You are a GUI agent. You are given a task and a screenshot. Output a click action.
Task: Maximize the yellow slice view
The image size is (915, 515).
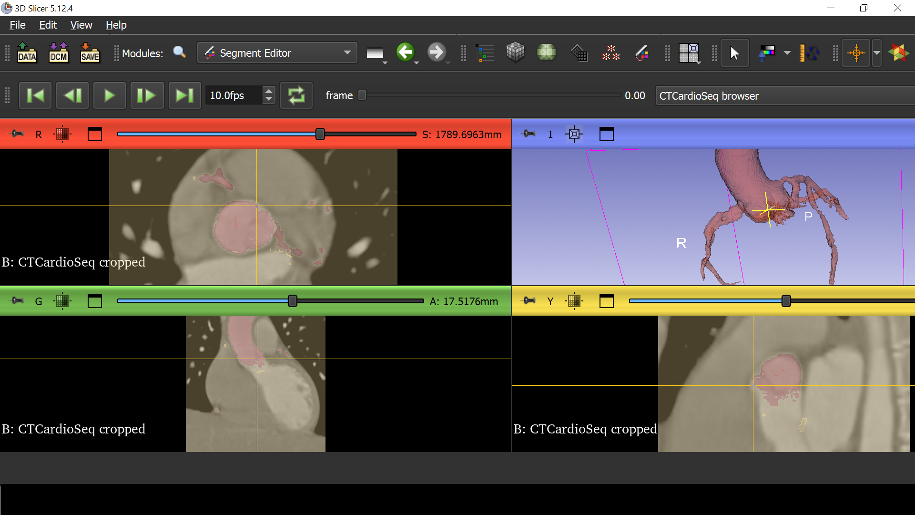[x=606, y=301]
